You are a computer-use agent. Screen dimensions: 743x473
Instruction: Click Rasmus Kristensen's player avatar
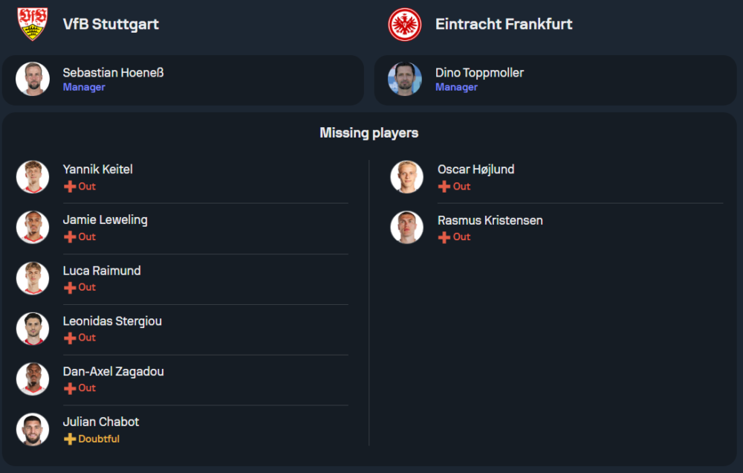[x=406, y=228]
